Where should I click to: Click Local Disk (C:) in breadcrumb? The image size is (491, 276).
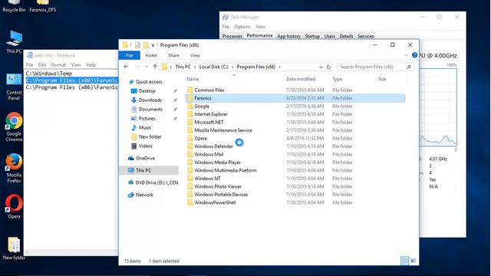click(x=213, y=67)
